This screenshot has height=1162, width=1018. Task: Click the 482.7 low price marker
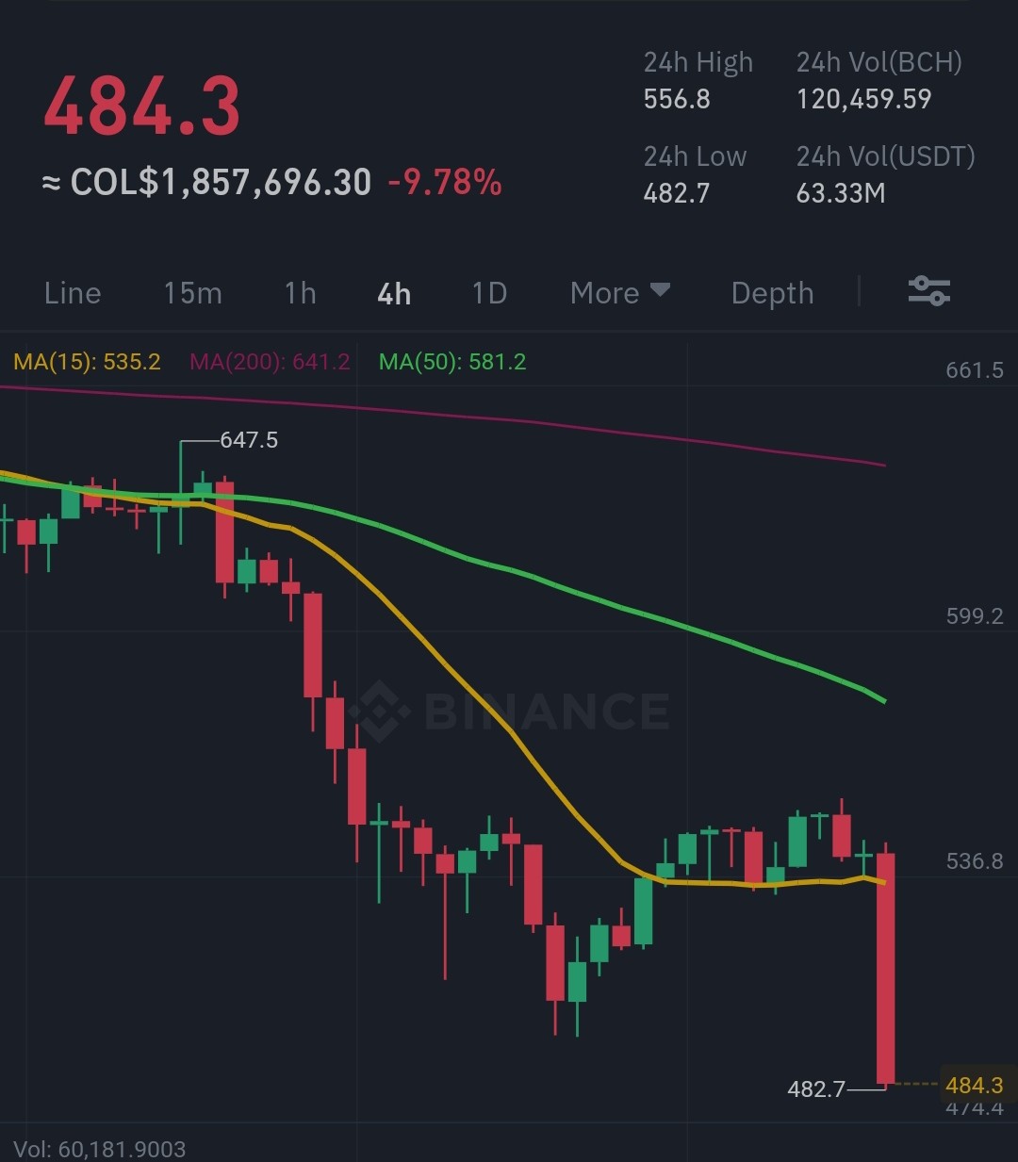[x=816, y=1089]
